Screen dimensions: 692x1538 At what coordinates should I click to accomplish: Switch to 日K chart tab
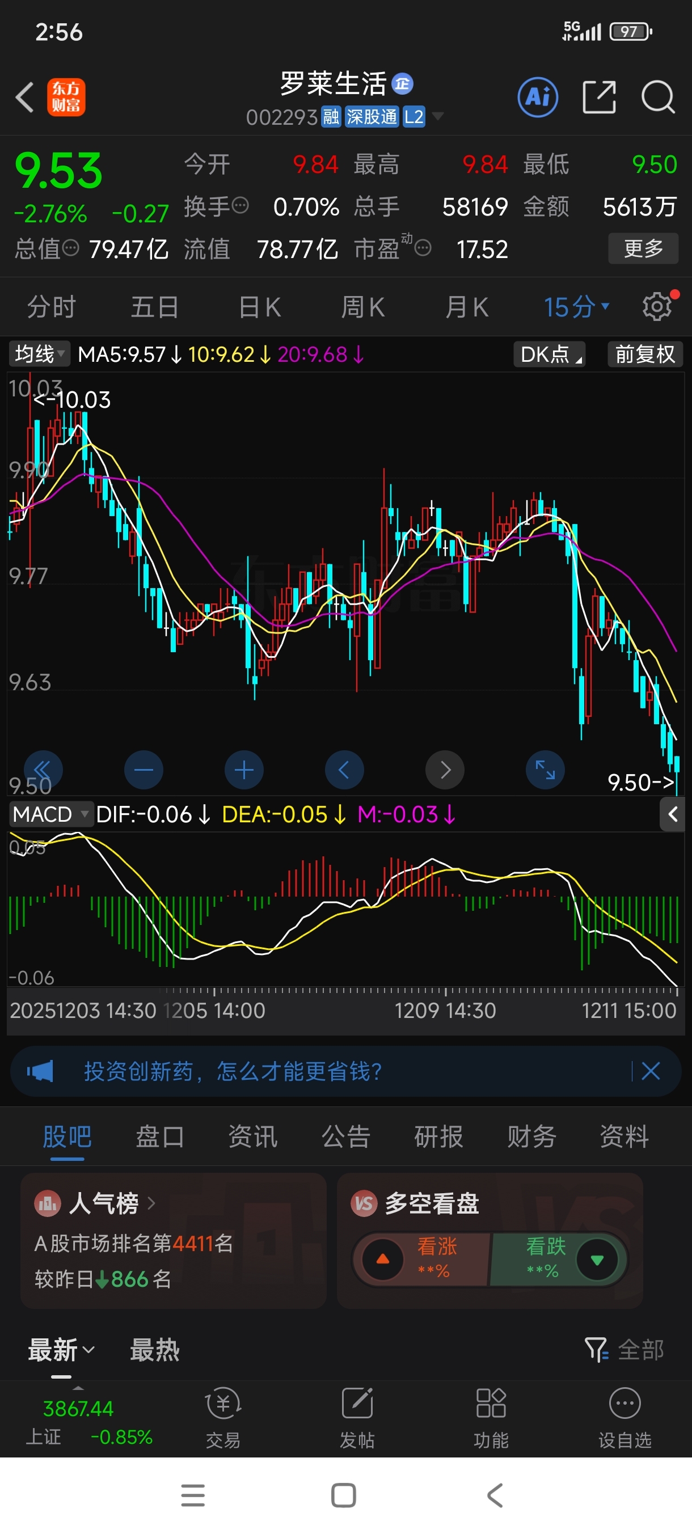coord(259,307)
